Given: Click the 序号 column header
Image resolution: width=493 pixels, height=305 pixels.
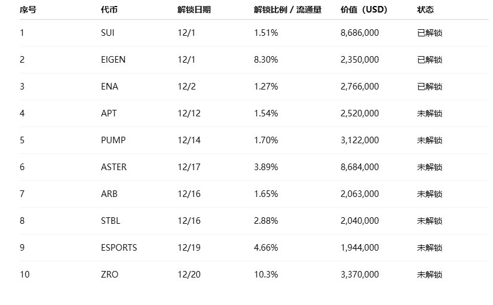Looking at the screenshot, I should point(27,10).
